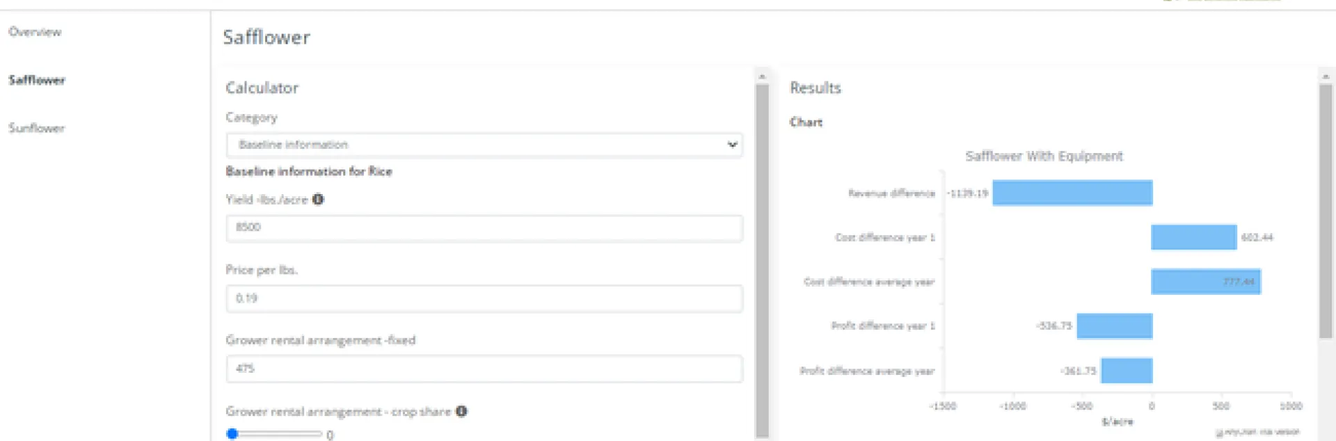The image size is (1336, 441).
Task: Click the Grower rental arrangement fixed input
Action: tap(484, 369)
